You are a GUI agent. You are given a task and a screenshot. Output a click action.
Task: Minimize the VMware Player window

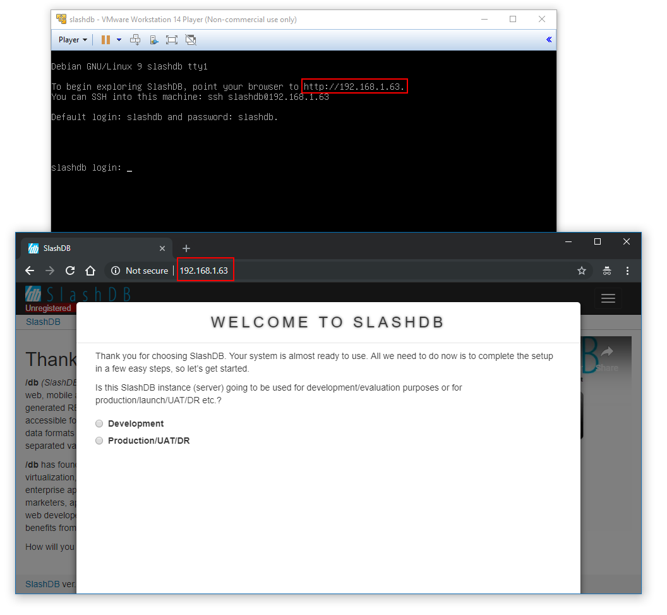484,19
